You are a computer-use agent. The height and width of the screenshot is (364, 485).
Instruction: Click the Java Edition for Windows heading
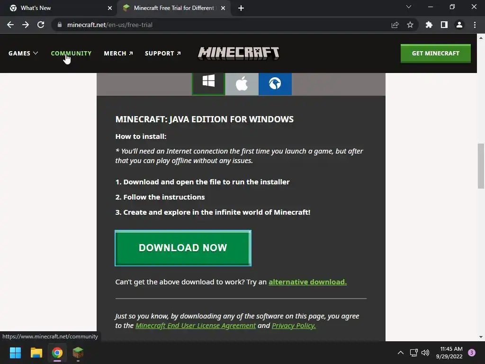pyautogui.click(x=205, y=119)
